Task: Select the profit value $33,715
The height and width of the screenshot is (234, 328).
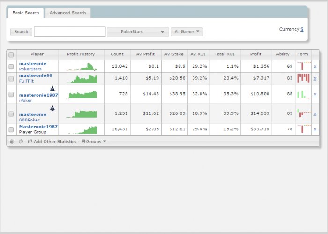Action: 260,129
